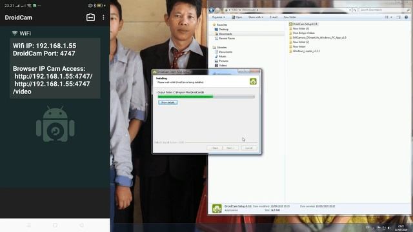Open the address bar history dropdown

tap(350, 10)
